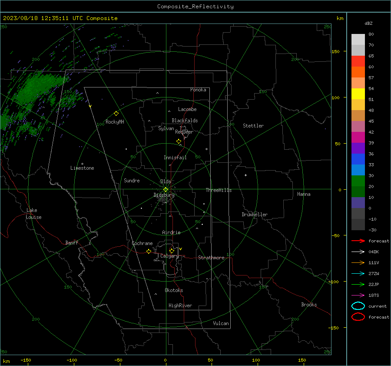Viewport: 391px width, 366px height.
Task: Click yellow diamond marker below Cochrane
Action: tap(149, 252)
